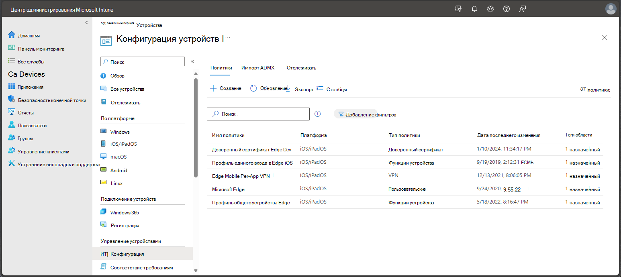Open policy Доверенный сертификат Edge Dev
621x277 pixels.
click(x=251, y=150)
